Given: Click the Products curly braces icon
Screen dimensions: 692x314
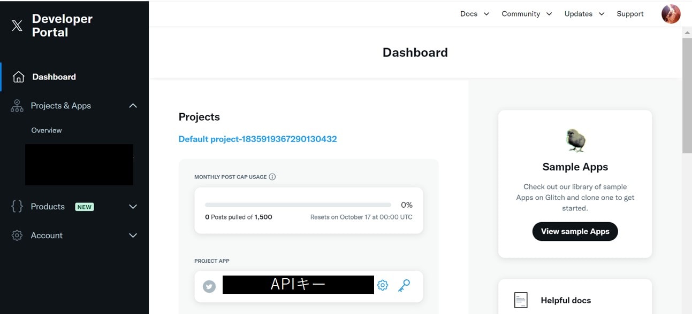Looking at the screenshot, I should [x=17, y=207].
